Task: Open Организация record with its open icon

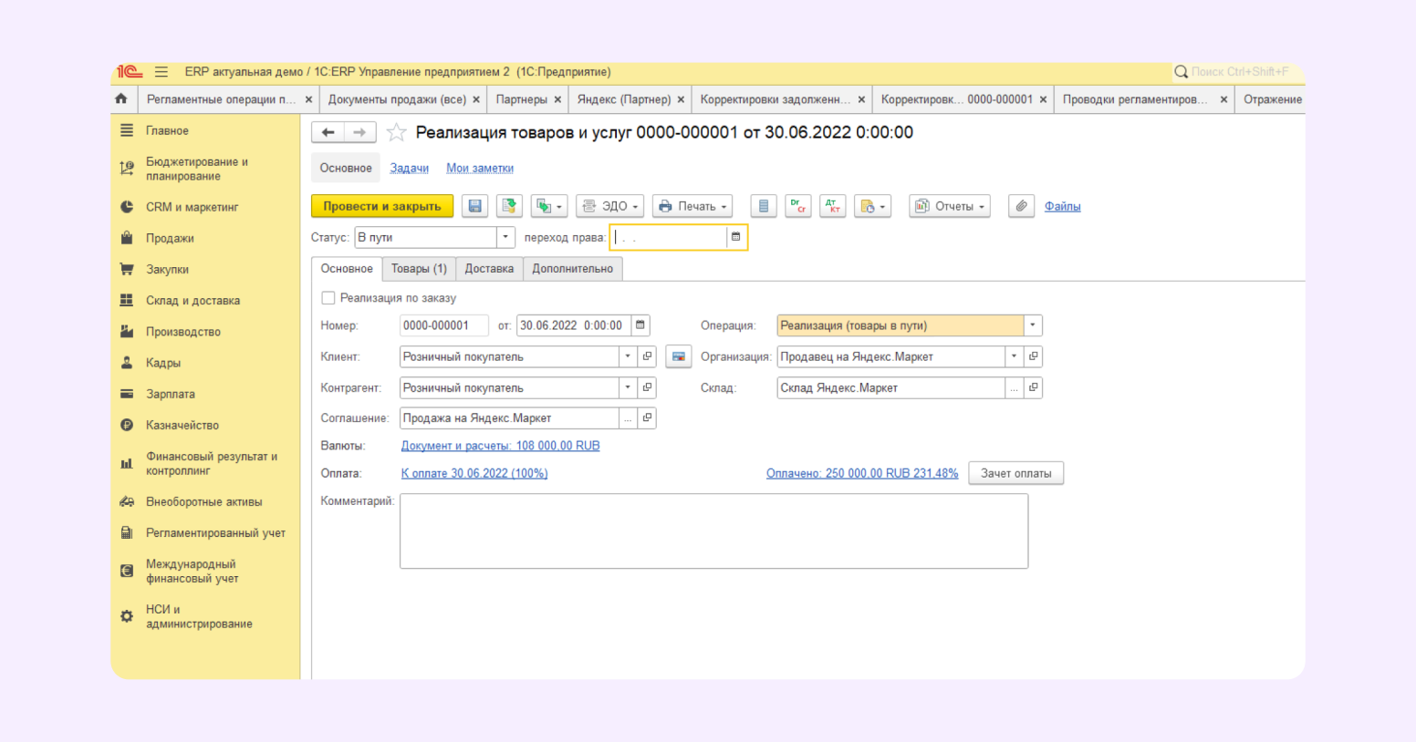Action: [x=1033, y=356]
